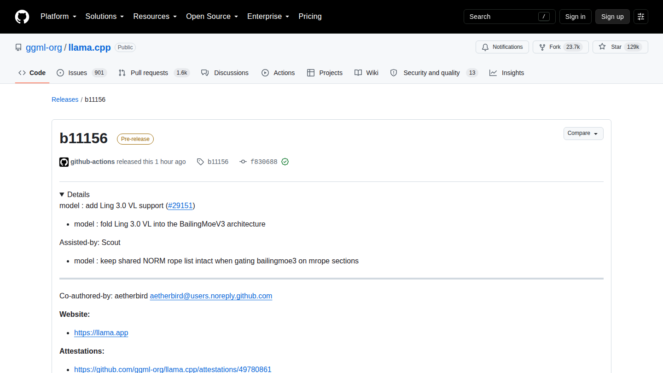The height and width of the screenshot is (373, 663).
Task: Open the GitHub homepage logo
Action: [22, 17]
